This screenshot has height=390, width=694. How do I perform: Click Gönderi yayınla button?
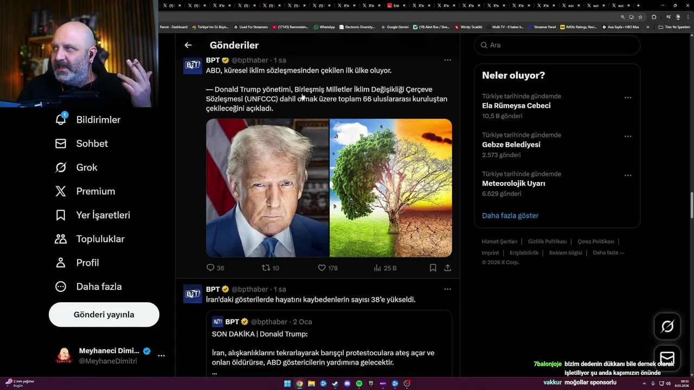(x=104, y=315)
